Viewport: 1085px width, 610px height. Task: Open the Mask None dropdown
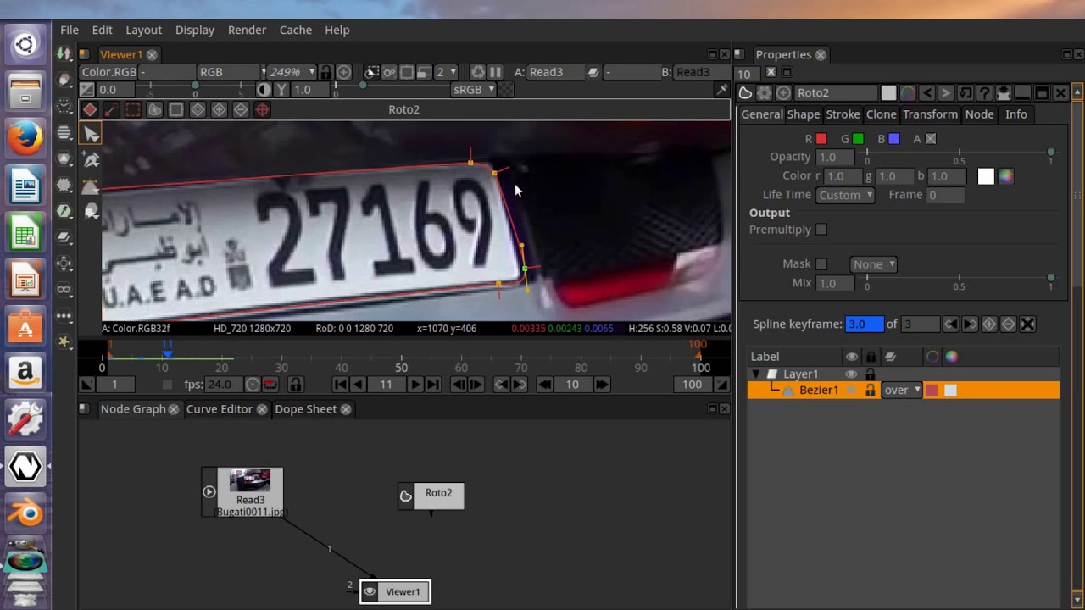pos(873,264)
